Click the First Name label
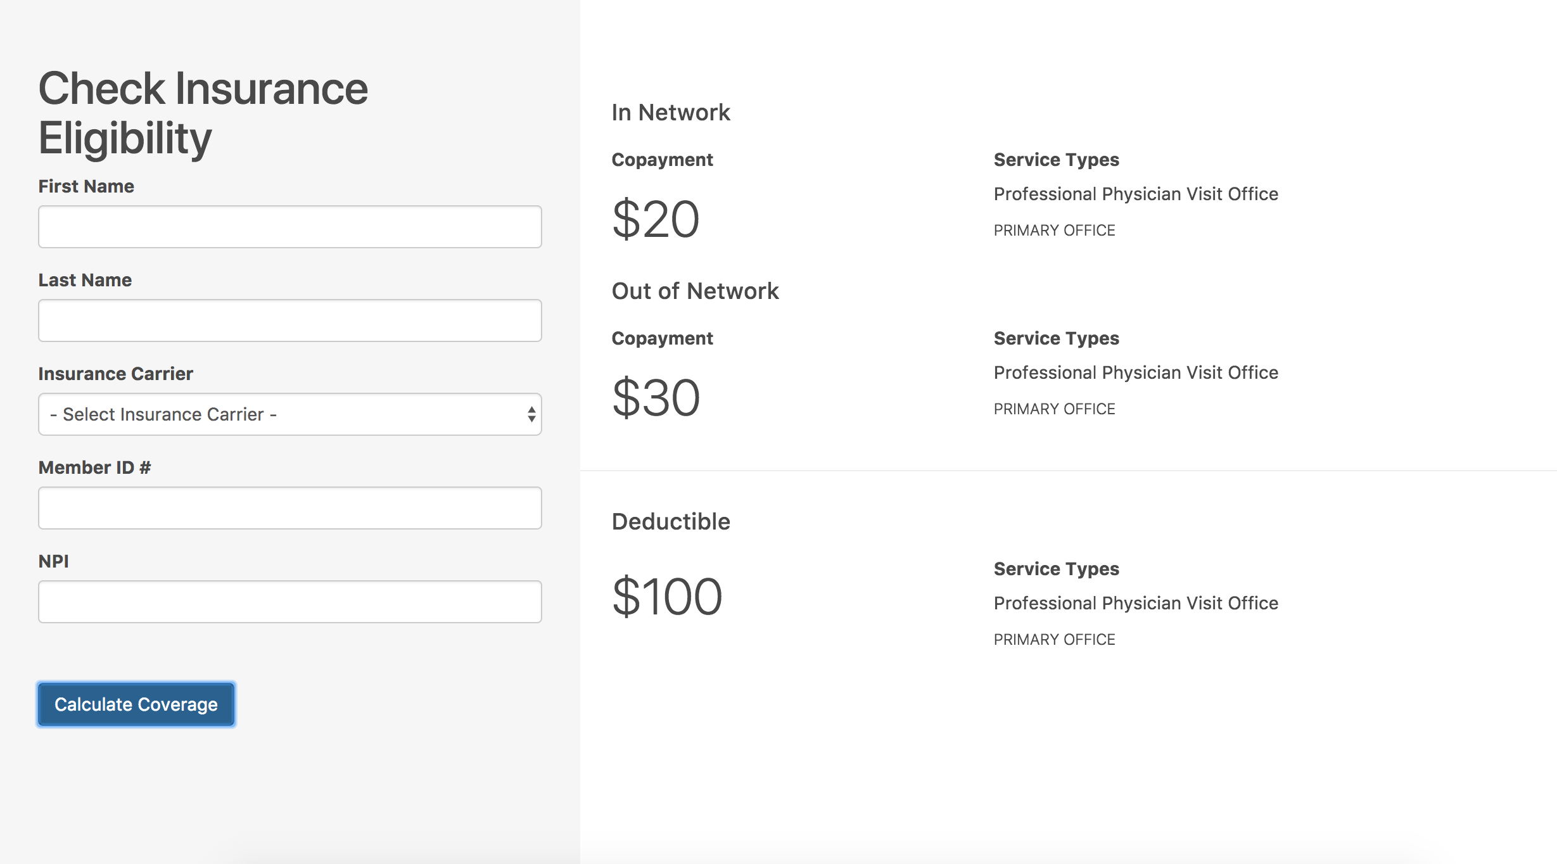The width and height of the screenshot is (1557, 864). click(86, 186)
